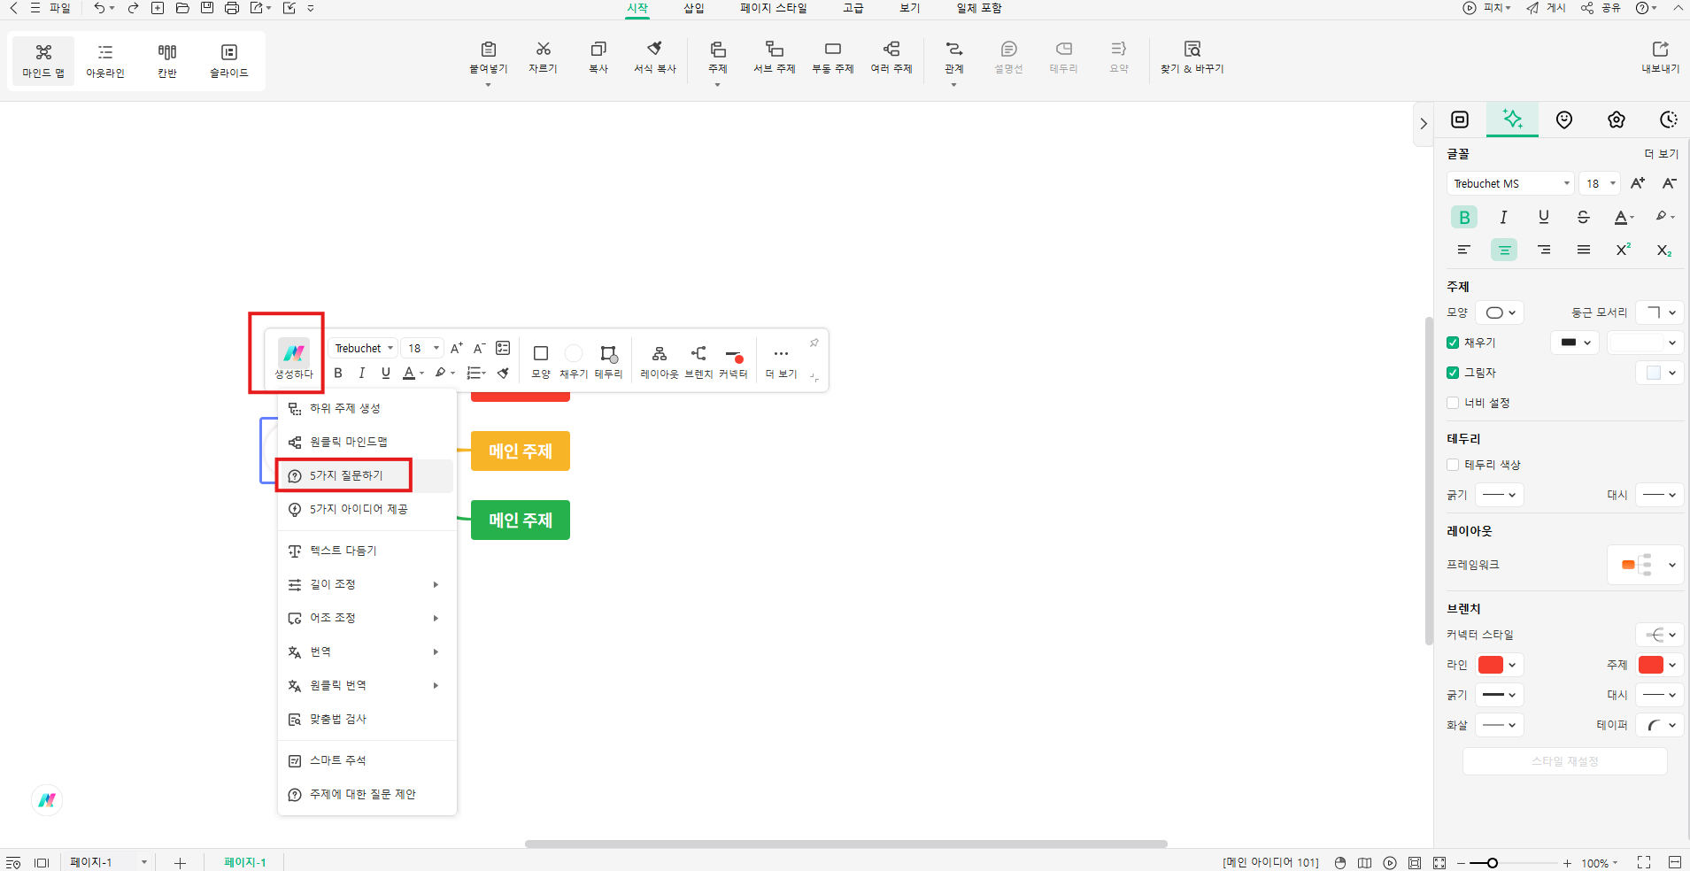This screenshot has height=871, width=1690.
Task: Open the 칸반 view
Action: click(x=167, y=60)
